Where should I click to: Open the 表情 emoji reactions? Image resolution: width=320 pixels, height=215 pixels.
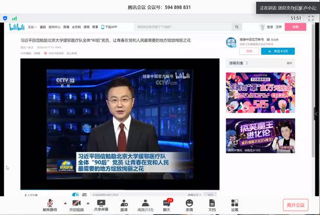[x=189, y=204]
